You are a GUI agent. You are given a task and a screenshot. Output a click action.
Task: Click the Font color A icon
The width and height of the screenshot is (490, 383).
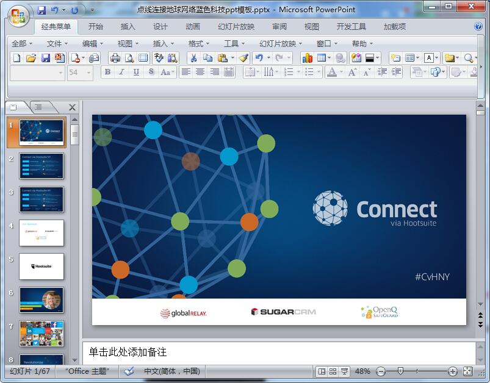[x=332, y=73]
